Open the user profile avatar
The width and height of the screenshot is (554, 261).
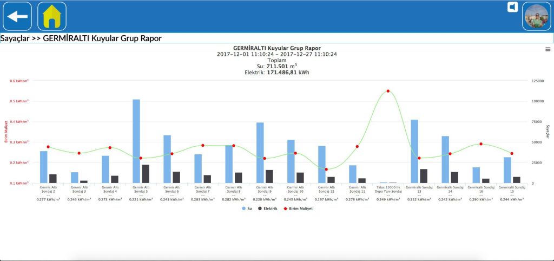[x=537, y=16]
